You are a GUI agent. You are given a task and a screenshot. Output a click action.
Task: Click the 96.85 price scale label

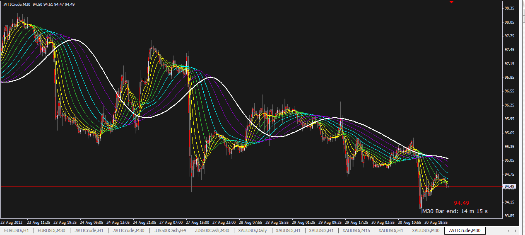coord(509,78)
